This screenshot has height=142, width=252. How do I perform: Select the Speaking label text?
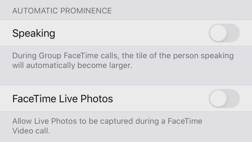click(34, 33)
